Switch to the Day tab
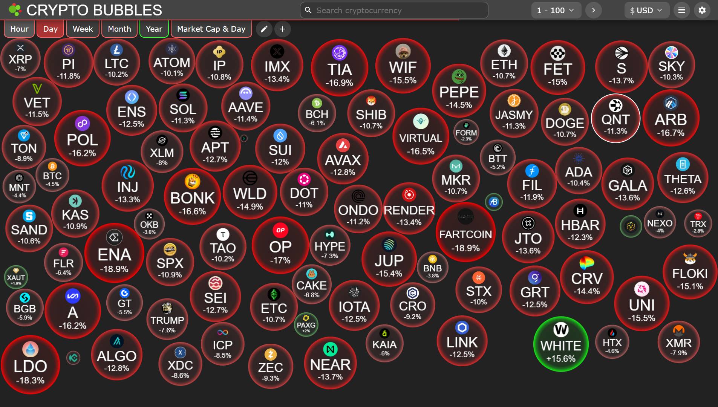Screen dimensions: 718x407 50,29
